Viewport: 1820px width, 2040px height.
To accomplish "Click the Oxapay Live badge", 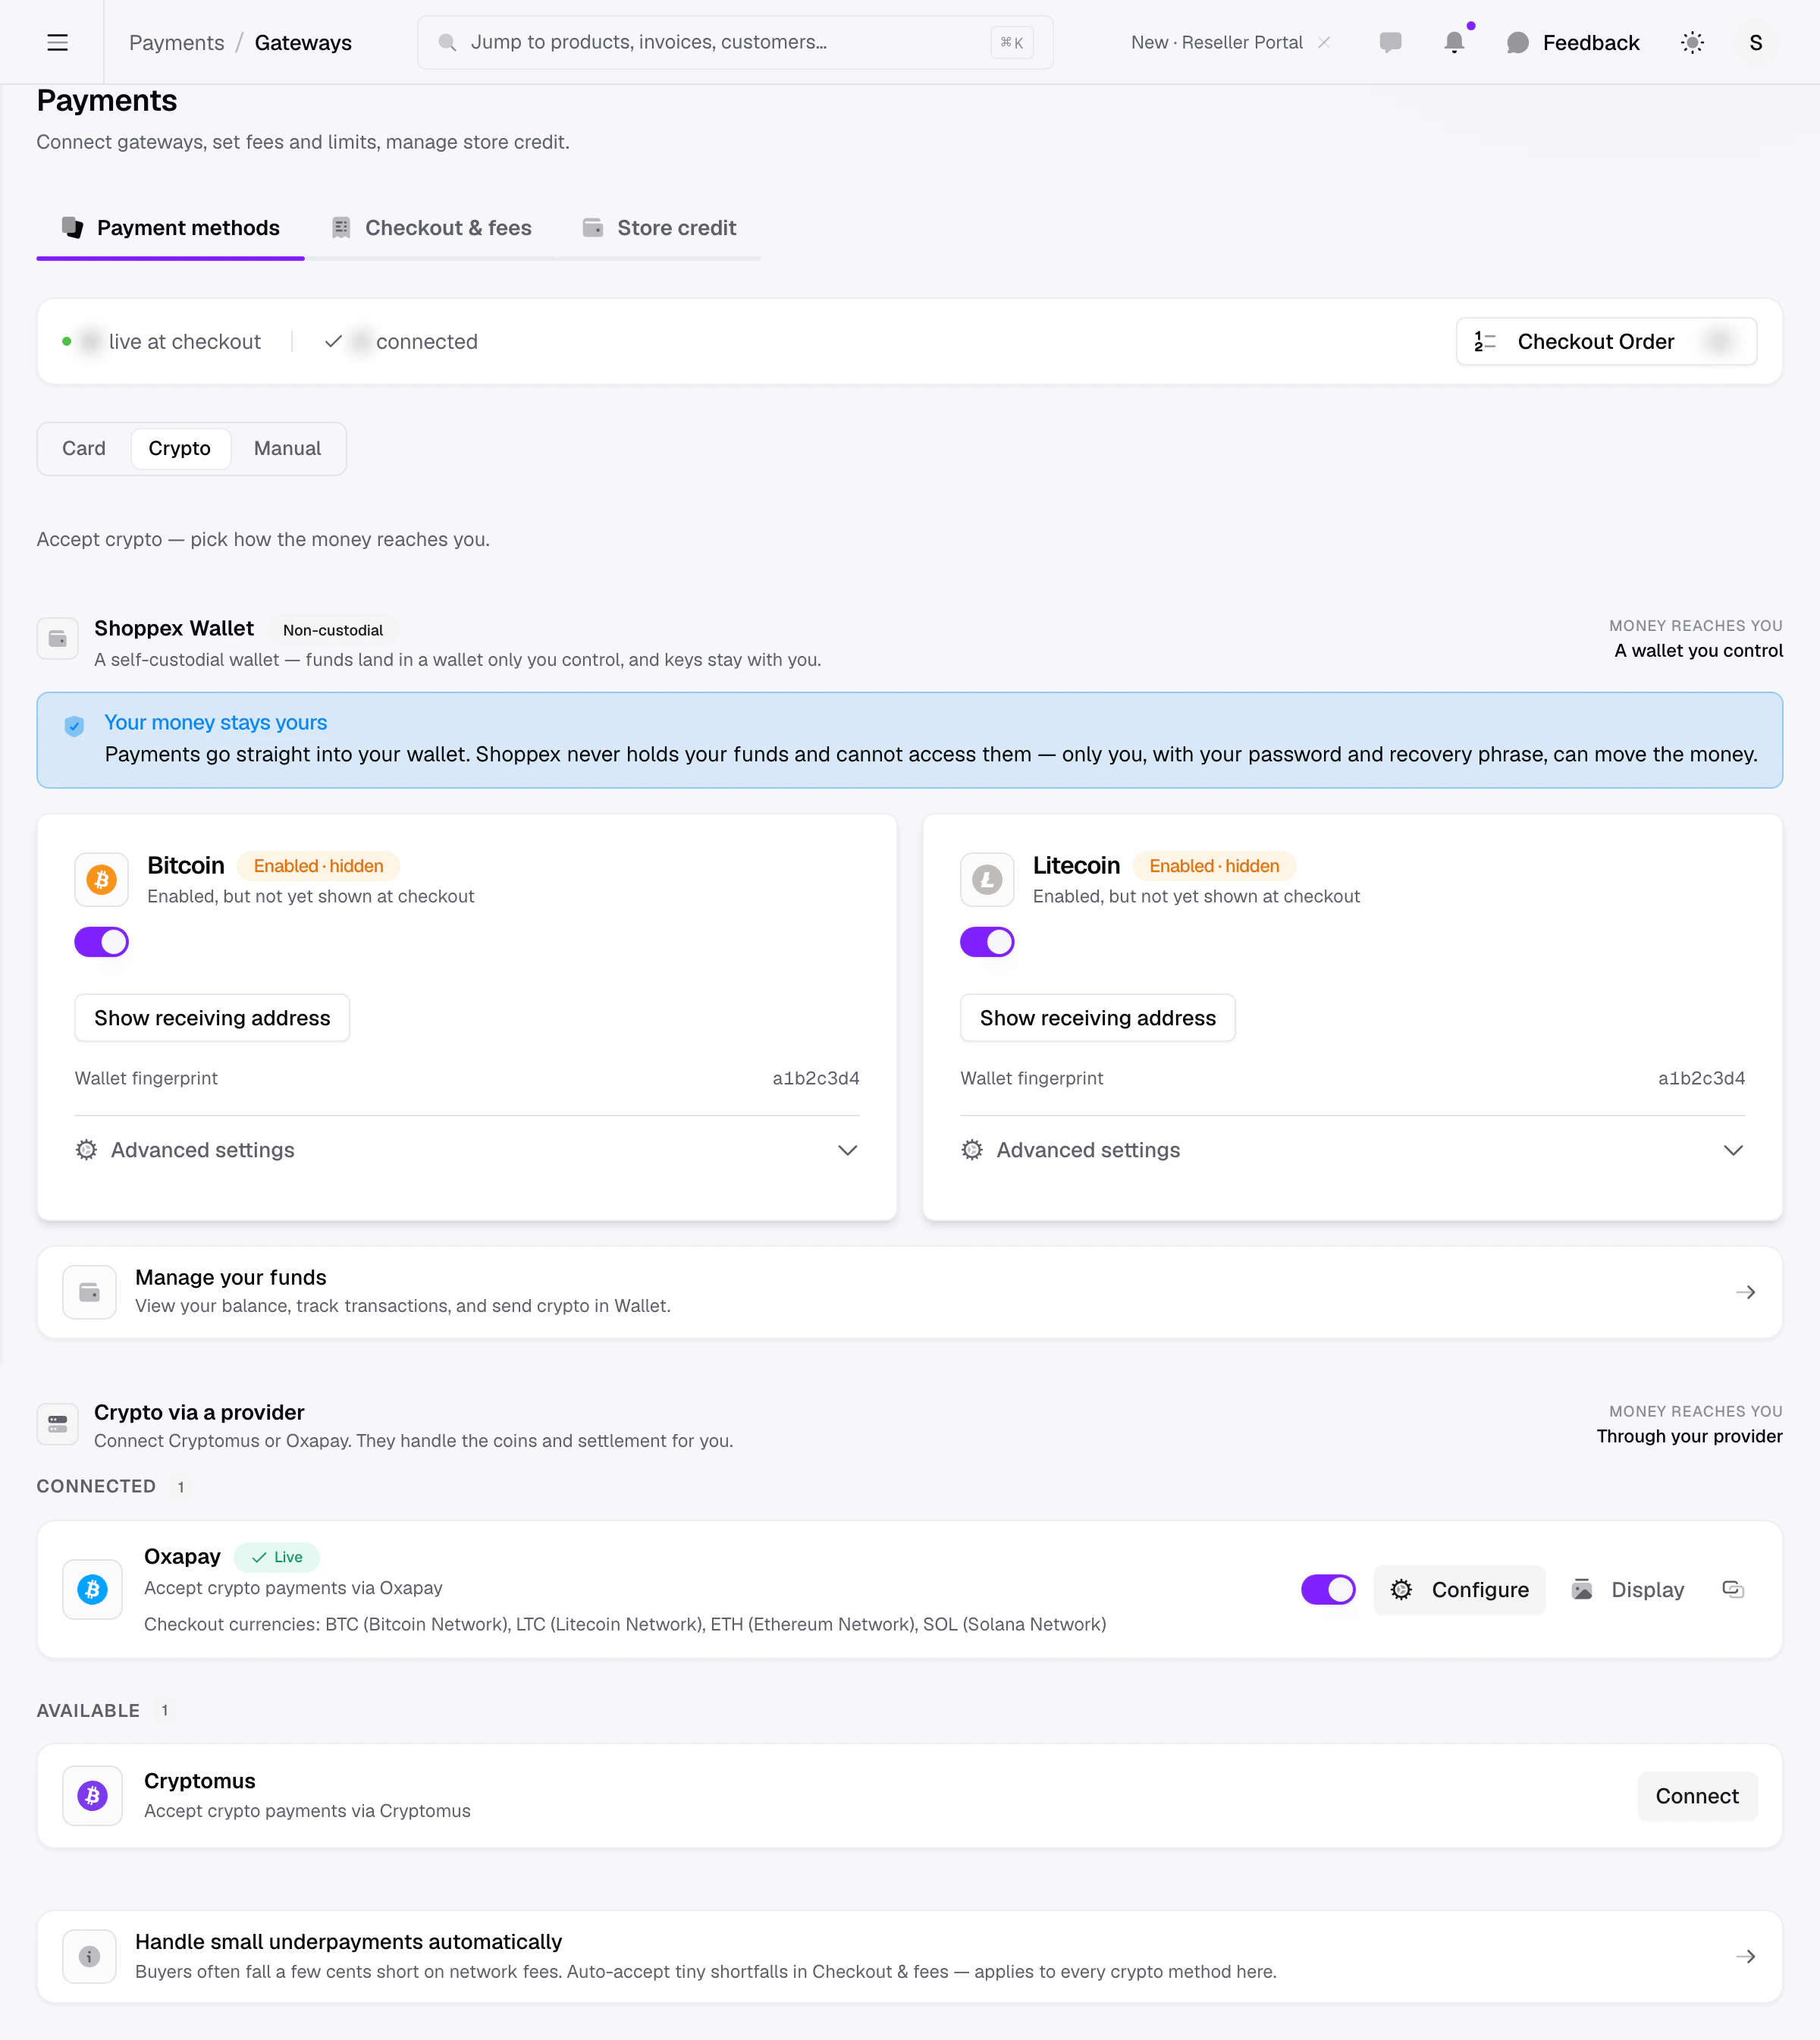I will pos(277,1557).
